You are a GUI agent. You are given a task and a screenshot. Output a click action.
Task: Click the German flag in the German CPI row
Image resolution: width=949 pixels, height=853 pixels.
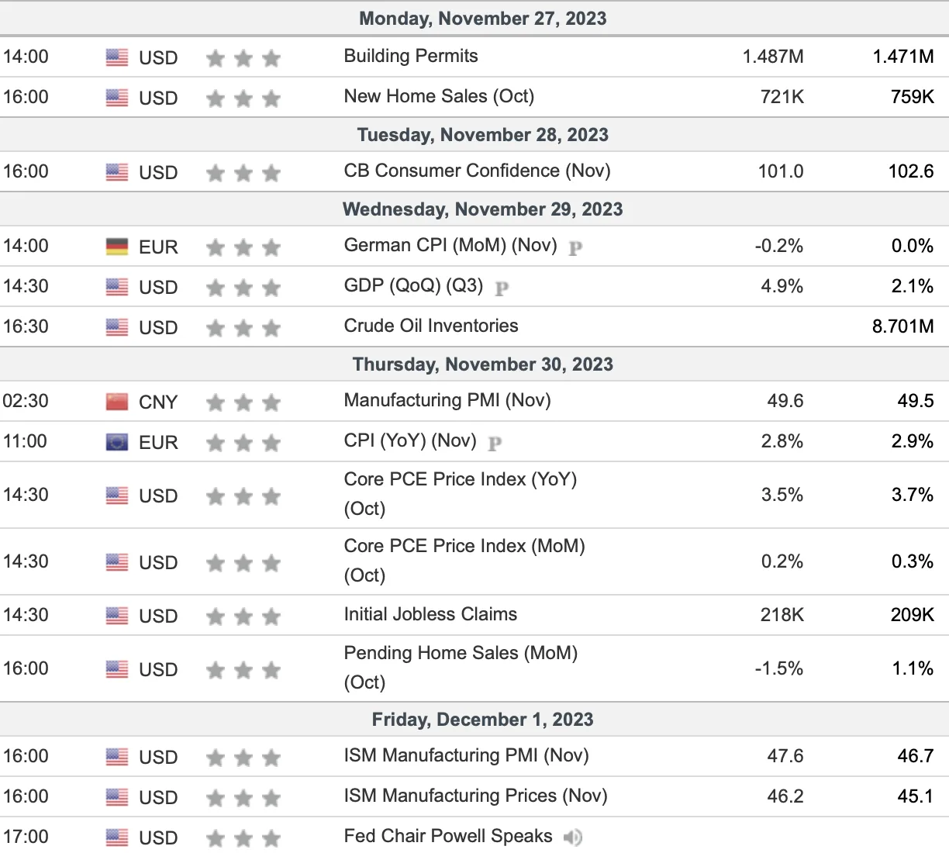click(x=117, y=247)
